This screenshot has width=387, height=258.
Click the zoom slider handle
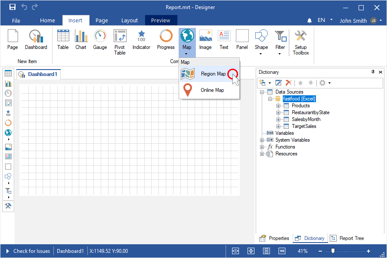click(x=333, y=251)
